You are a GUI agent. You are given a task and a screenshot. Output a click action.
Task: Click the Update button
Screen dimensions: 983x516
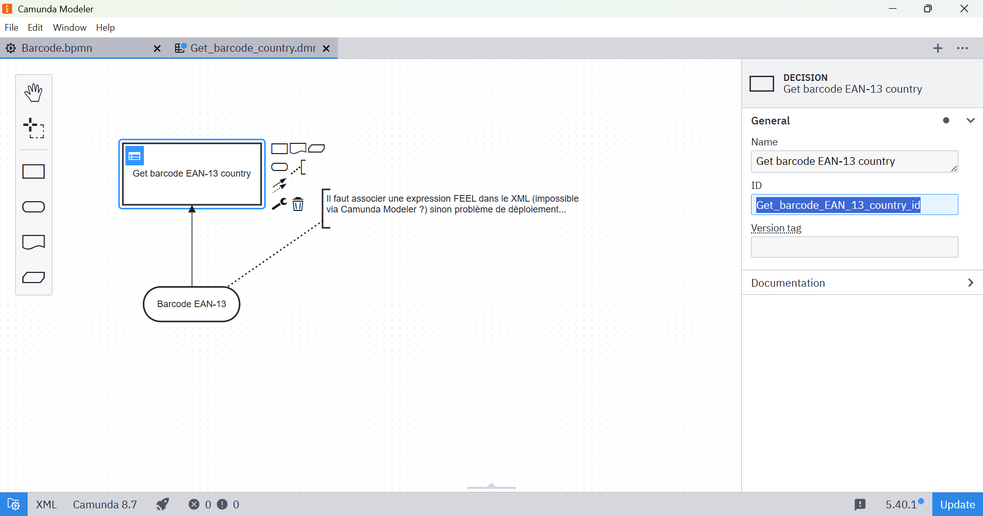pyautogui.click(x=957, y=504)
